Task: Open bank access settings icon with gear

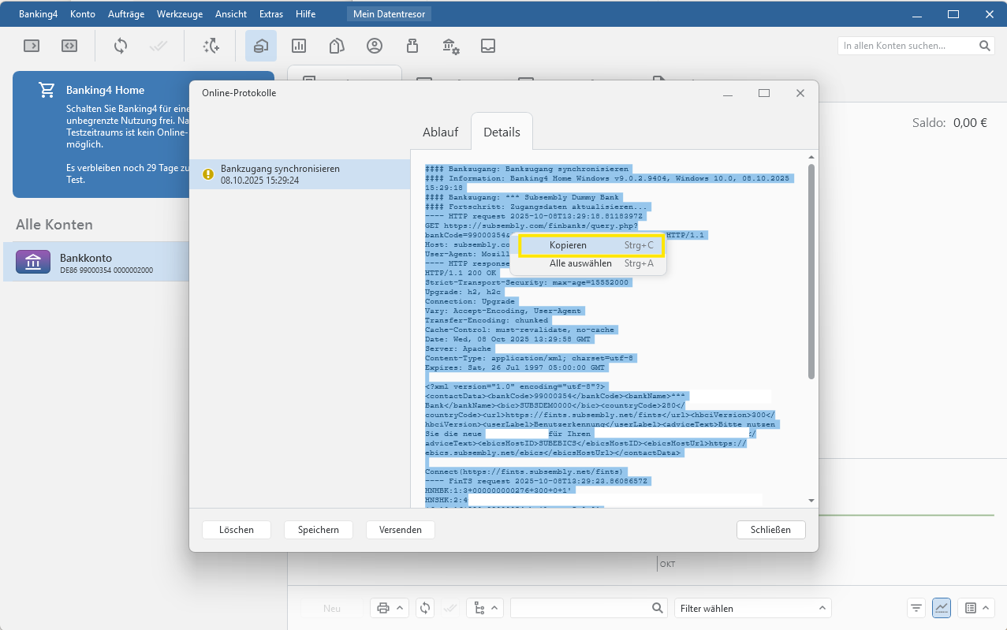Action: 450,46
